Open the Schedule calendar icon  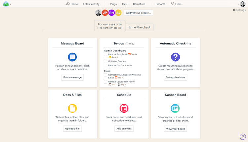tap(124, 108)
